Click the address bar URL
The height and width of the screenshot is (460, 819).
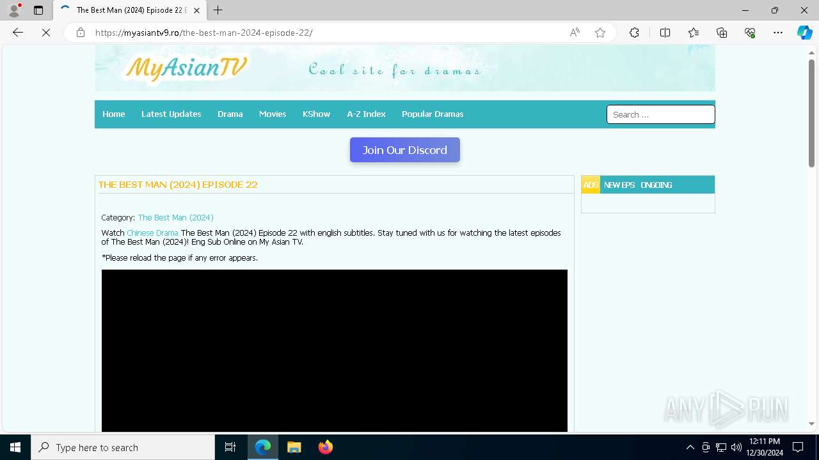(203, 33)
